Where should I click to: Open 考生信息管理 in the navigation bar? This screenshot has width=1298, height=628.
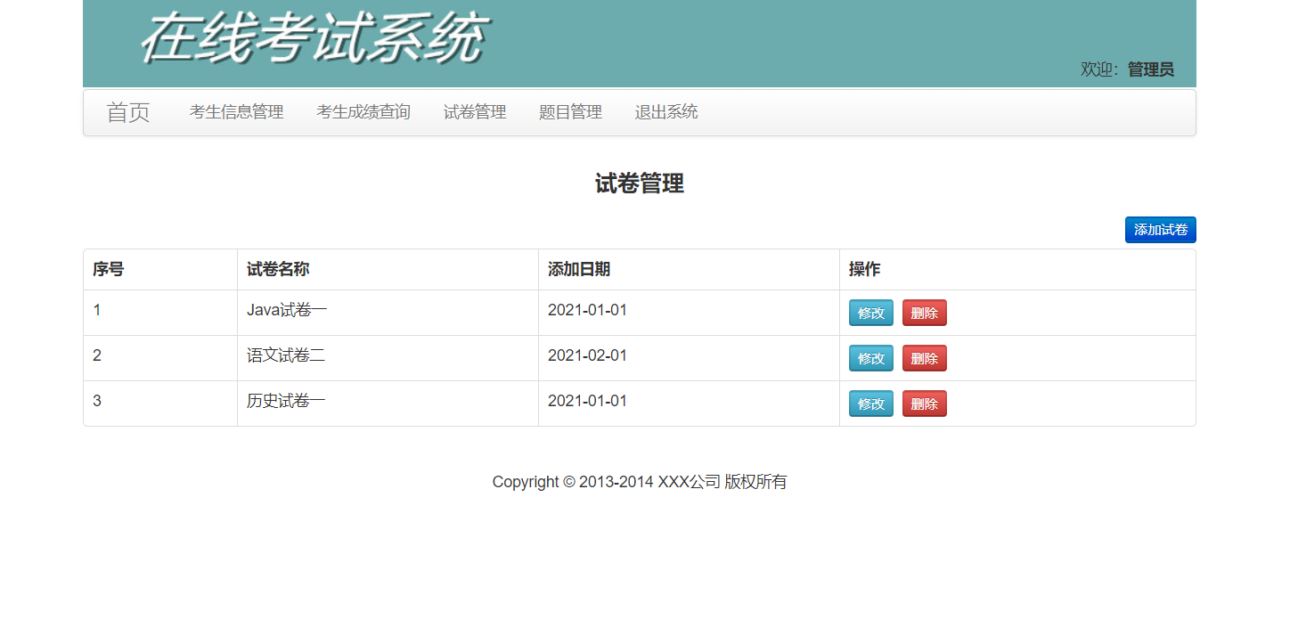(x=236, y=112)
